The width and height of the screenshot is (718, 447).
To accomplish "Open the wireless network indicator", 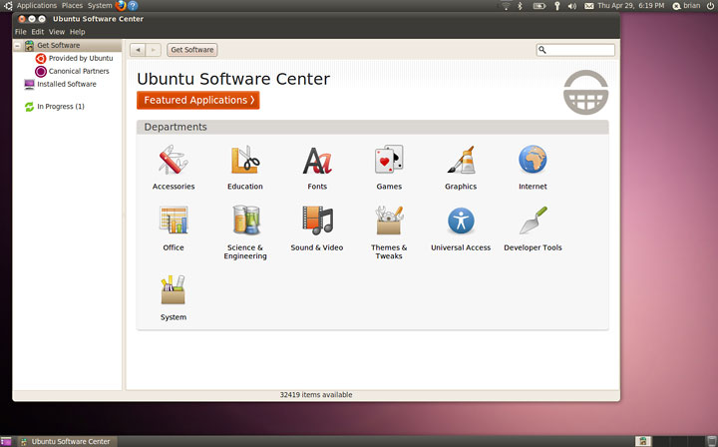I will [506, 6].
